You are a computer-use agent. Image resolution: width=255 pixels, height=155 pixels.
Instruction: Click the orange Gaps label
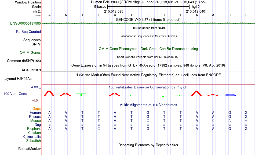37,108
